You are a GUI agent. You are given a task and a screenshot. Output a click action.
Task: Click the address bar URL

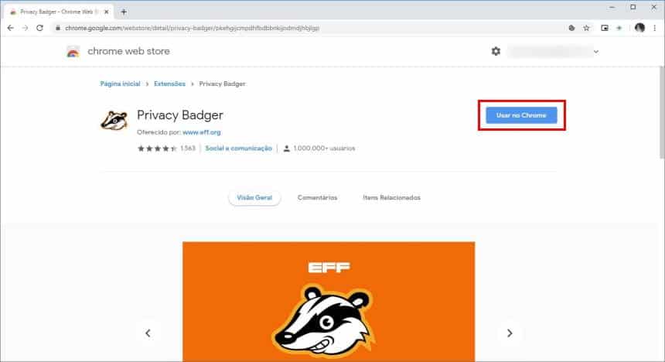click(x=192, y=28)
